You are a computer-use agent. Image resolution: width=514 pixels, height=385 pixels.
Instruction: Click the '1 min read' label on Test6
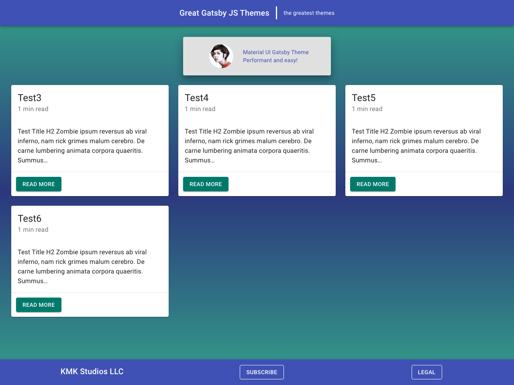tap(33, 230)
